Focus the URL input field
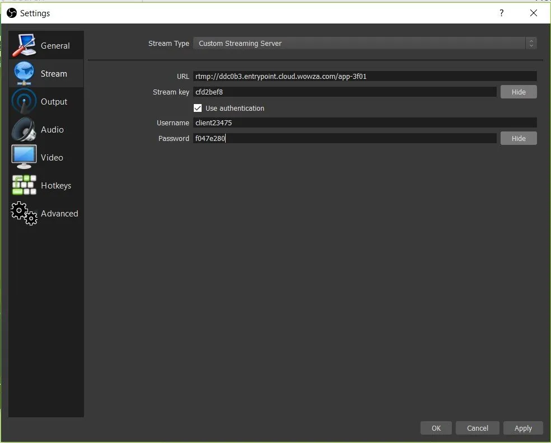The image size is (551, 443). click(x=365, y=76)
